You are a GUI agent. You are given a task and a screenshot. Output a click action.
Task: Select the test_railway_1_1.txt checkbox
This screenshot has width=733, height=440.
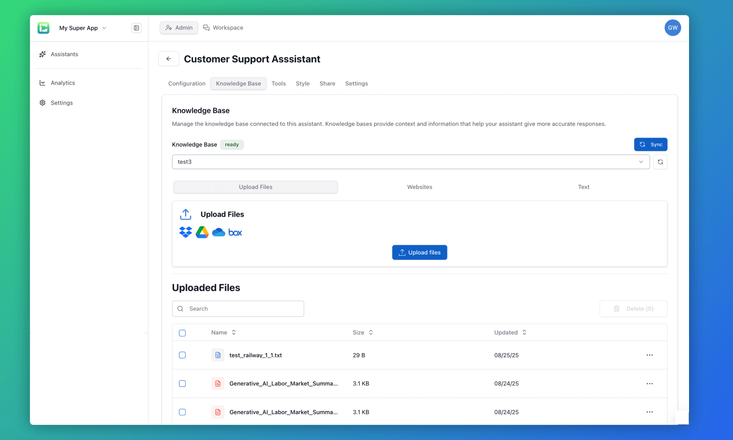(182, 355)
